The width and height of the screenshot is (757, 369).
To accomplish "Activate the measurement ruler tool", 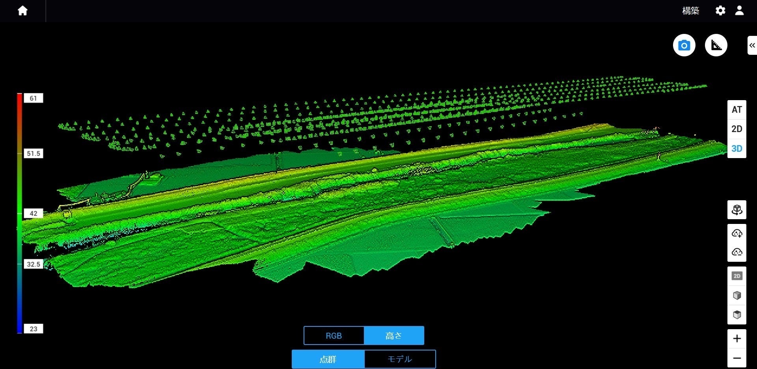I will (x=716, y=45).
